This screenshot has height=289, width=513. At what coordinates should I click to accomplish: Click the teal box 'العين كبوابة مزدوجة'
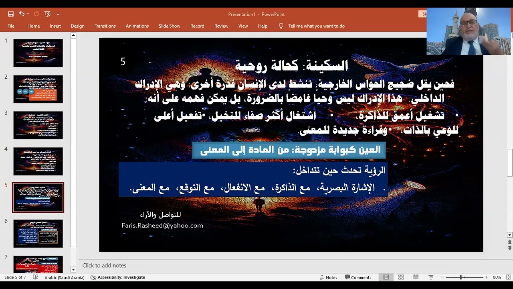pos(289,150)
